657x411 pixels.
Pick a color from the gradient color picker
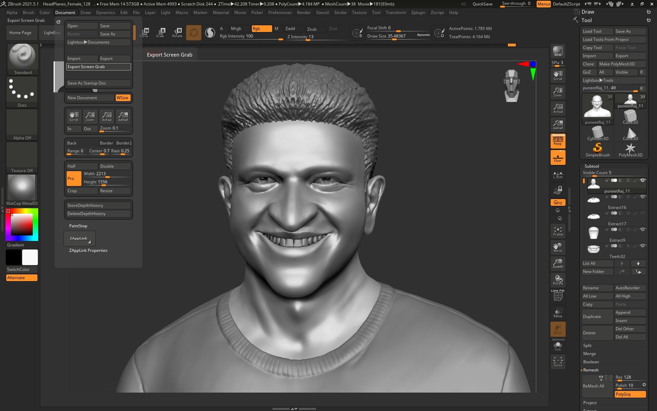22,224
